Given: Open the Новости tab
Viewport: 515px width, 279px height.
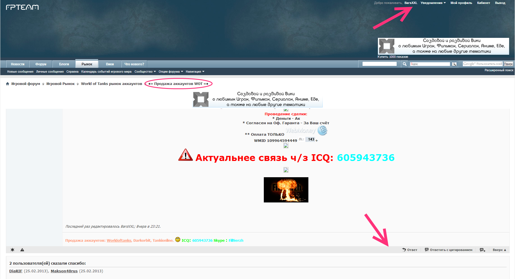Looking at the screenshot, I should 18,64.
